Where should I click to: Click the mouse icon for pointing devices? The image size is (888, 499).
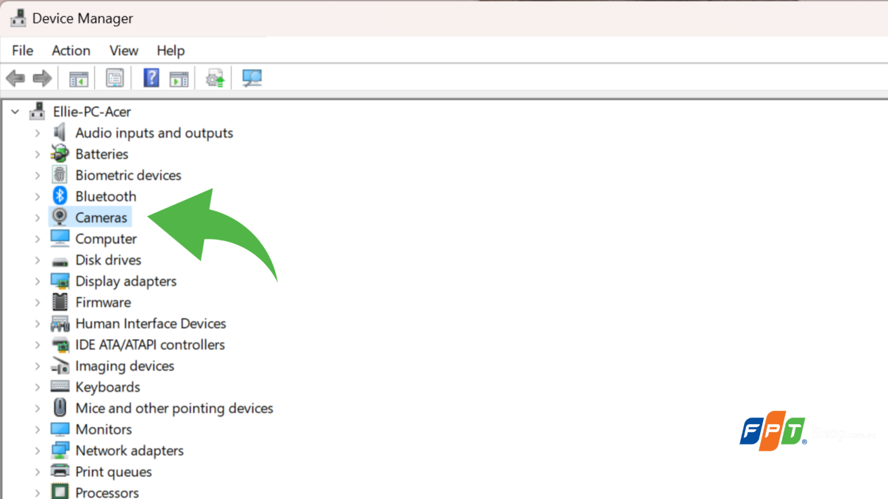[x=59, y=408]
